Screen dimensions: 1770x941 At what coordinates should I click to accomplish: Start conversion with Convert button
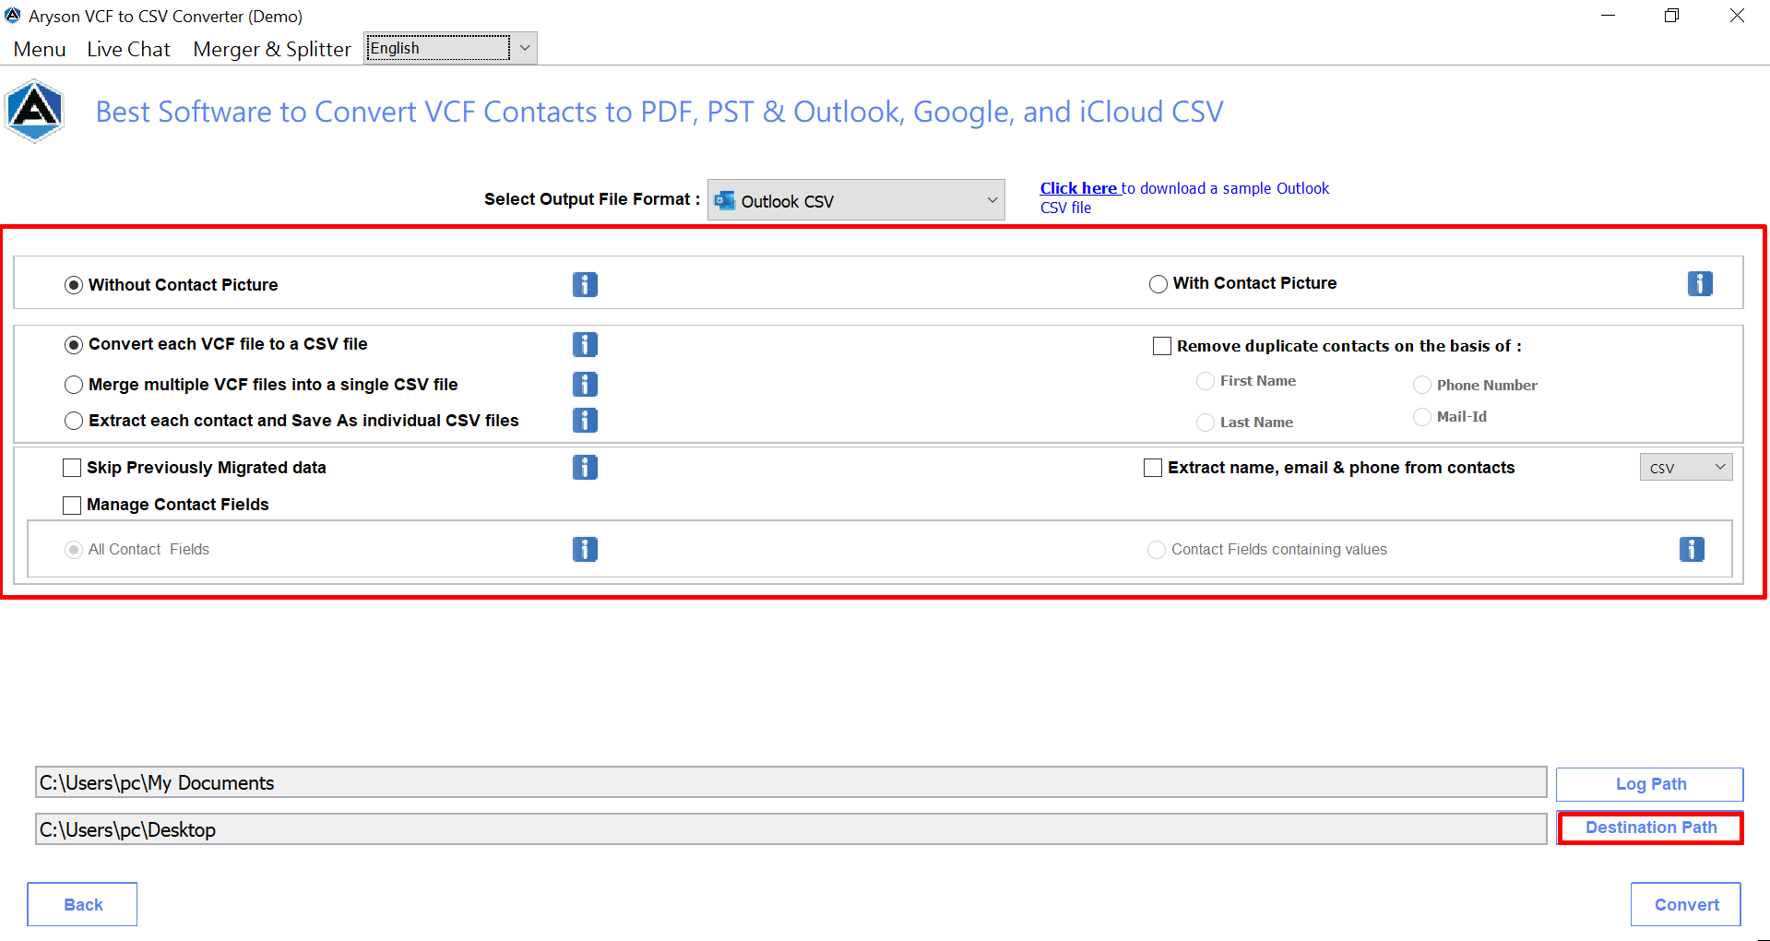[1686, 904]
